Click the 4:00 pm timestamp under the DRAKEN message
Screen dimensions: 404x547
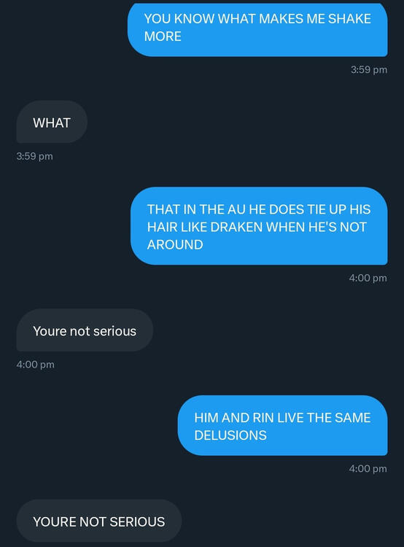pos(368,278)
